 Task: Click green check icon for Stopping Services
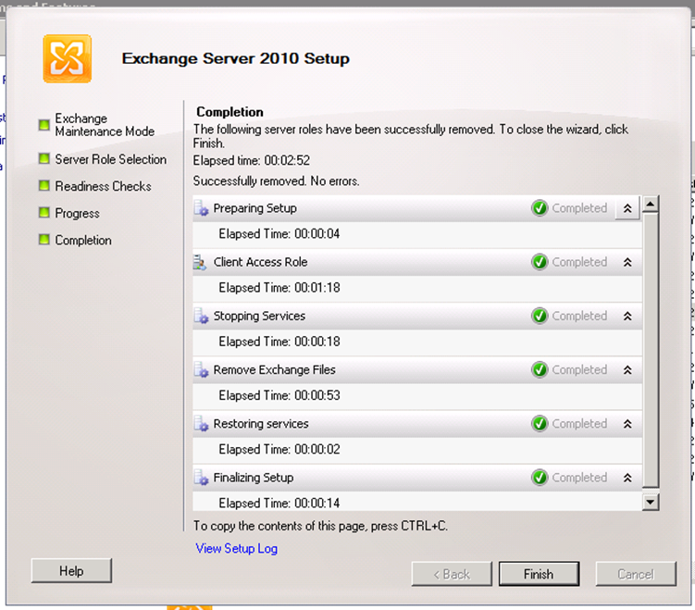540,316
